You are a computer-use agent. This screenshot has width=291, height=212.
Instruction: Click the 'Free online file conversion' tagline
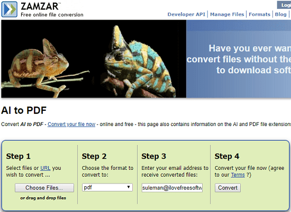(52, 15)
